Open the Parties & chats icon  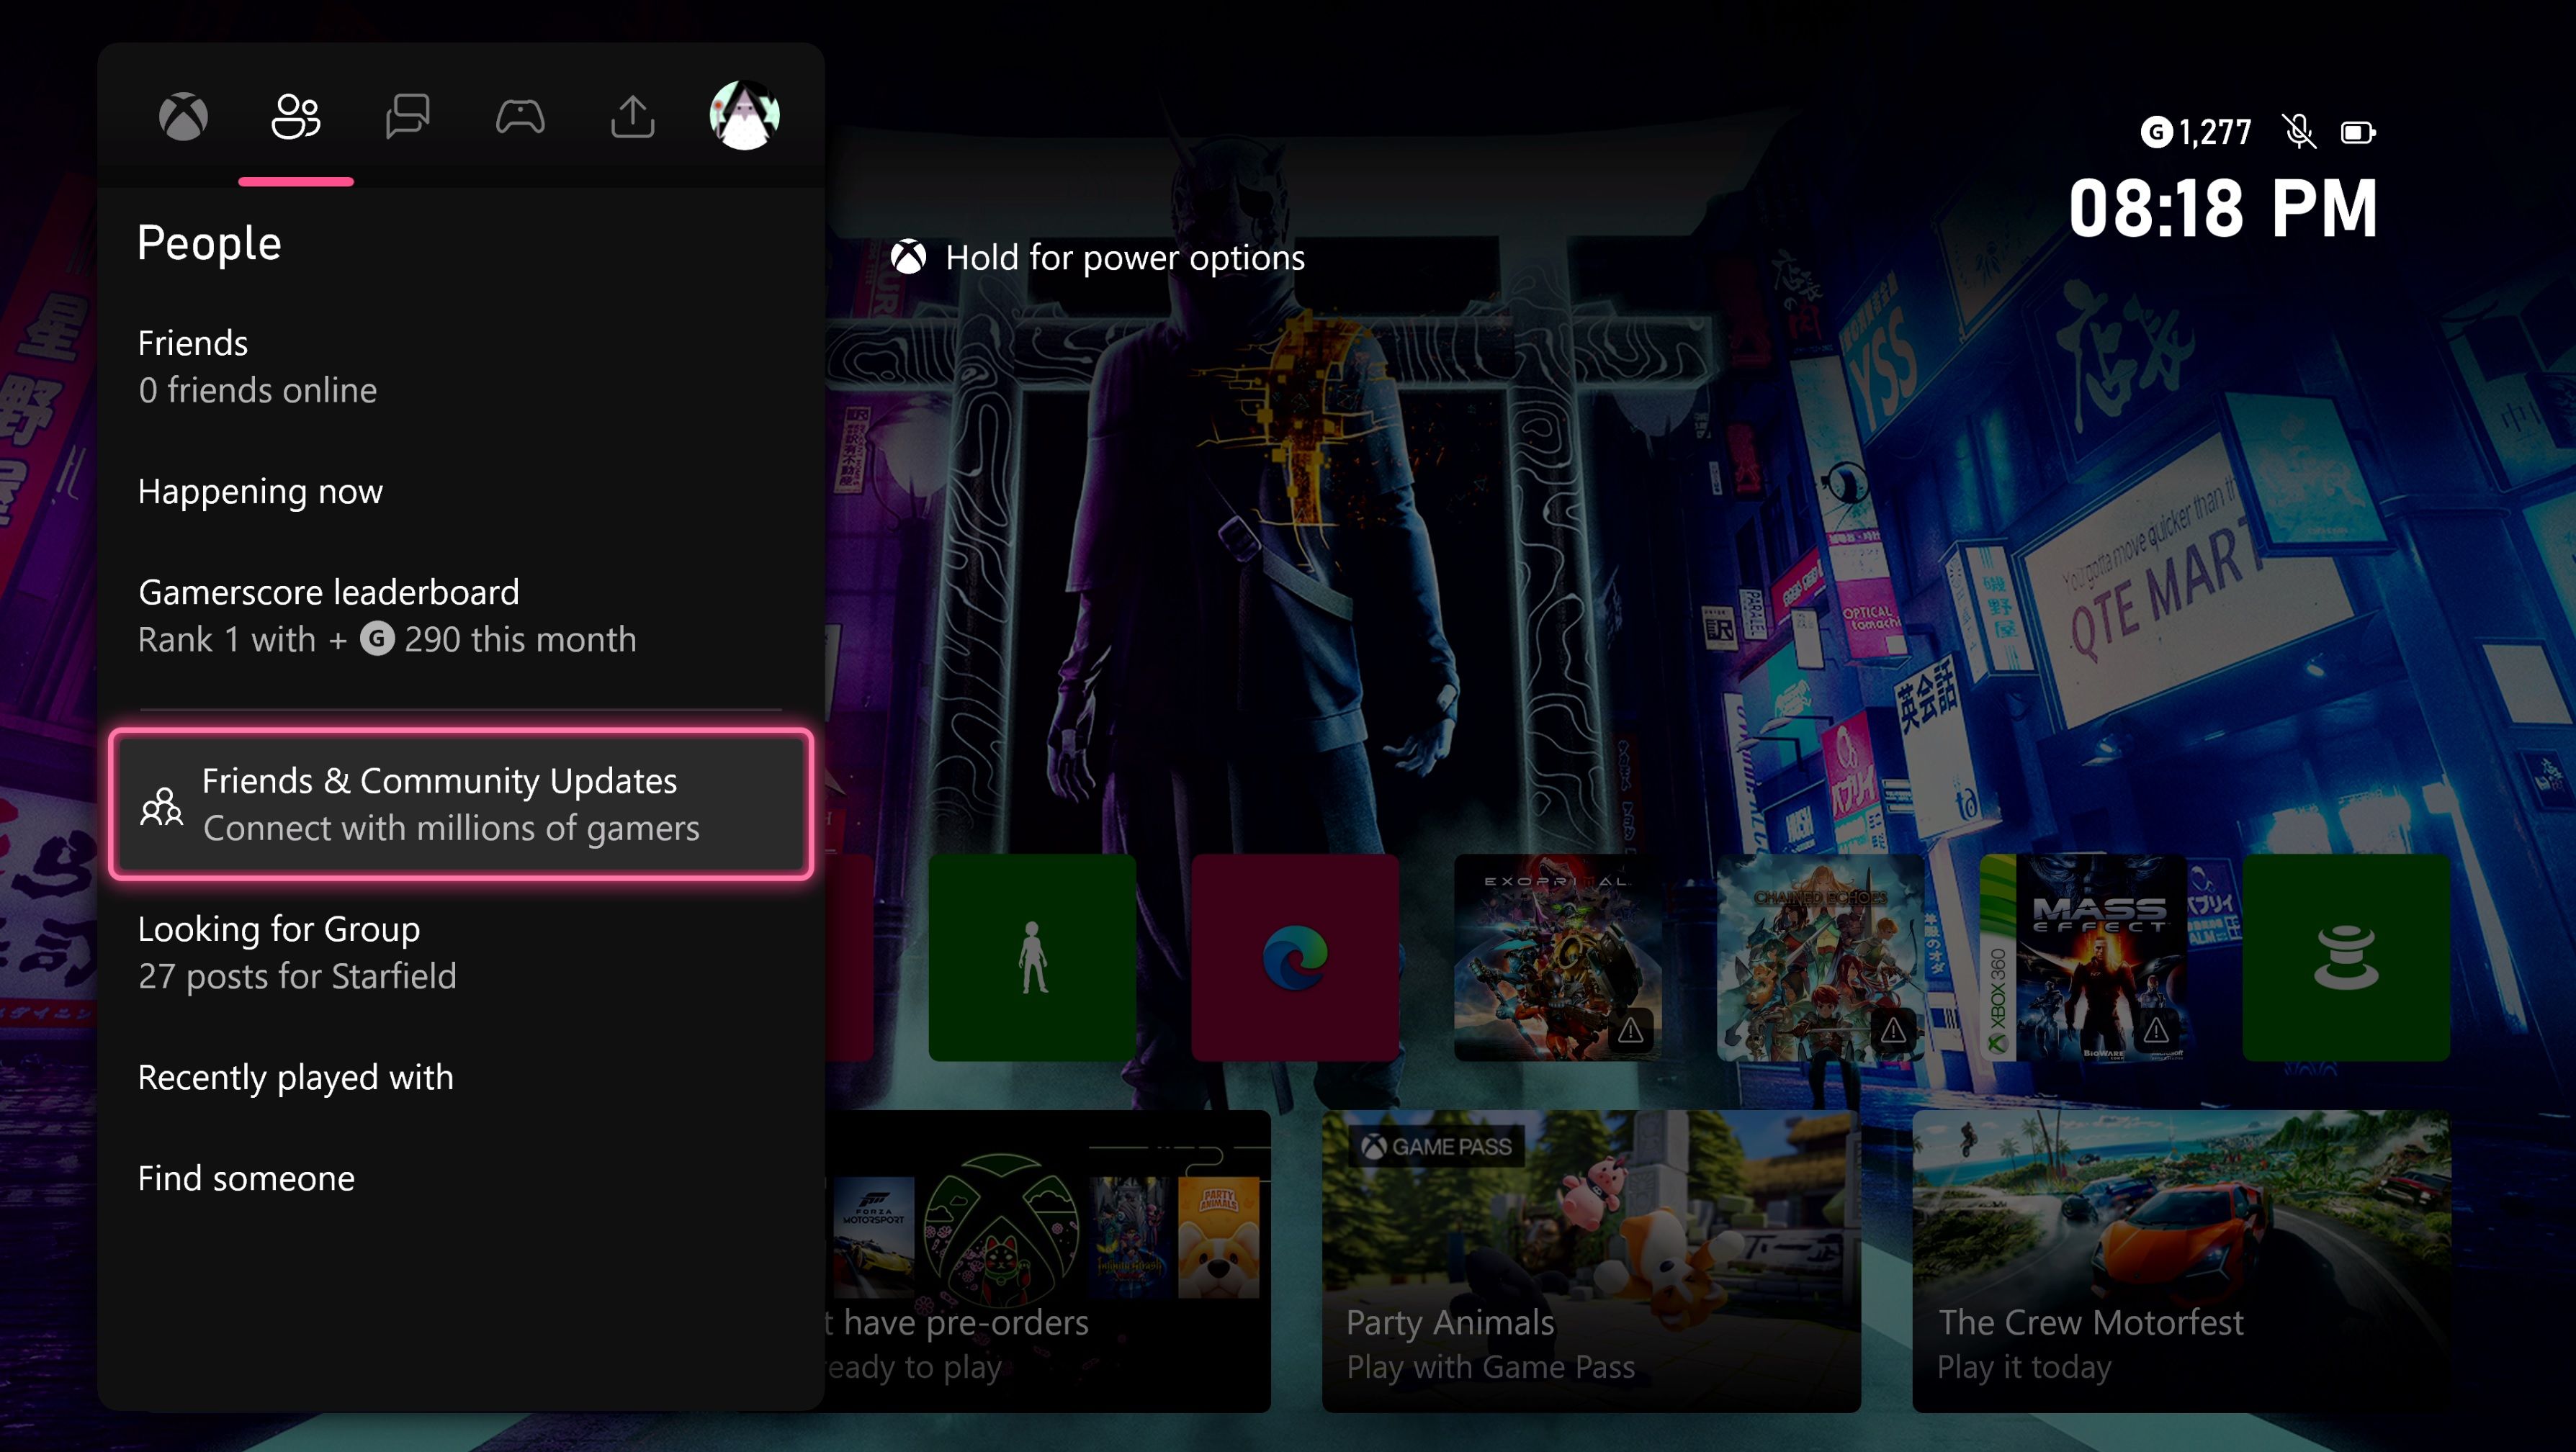(x=407, y=117)
